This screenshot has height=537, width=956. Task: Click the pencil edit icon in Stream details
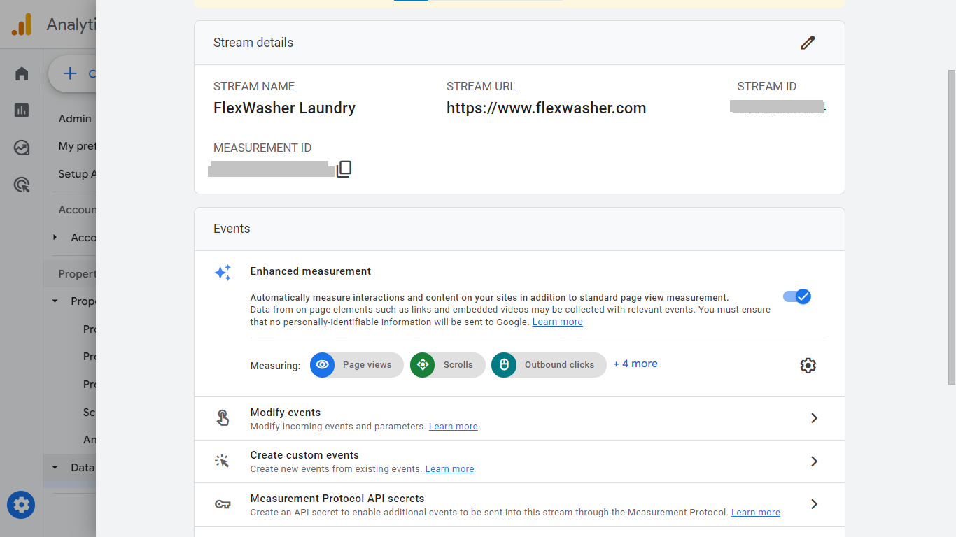click(808, 43)
